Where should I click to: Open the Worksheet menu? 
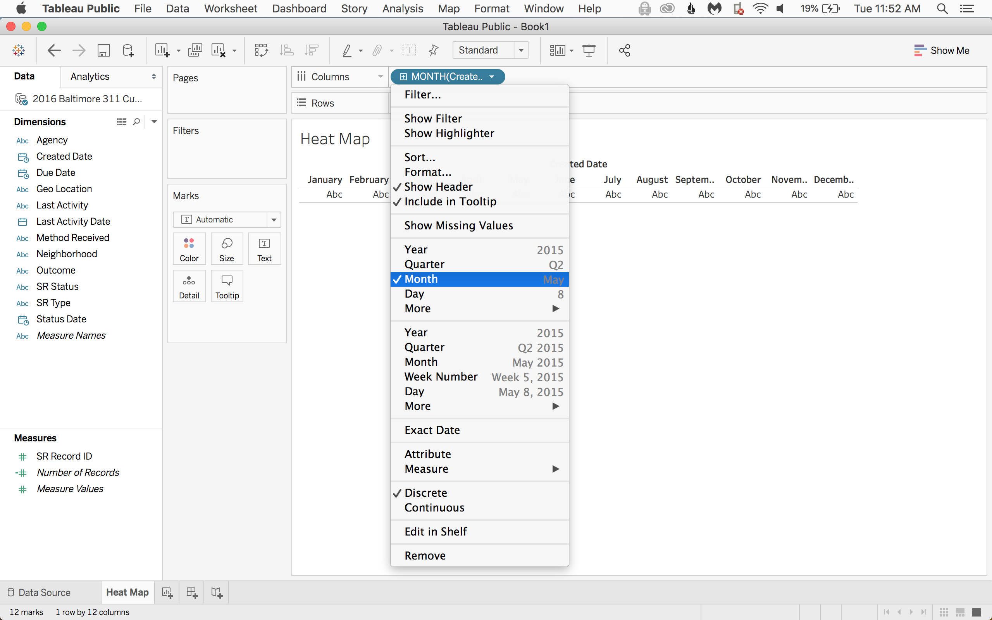point(231,9)
